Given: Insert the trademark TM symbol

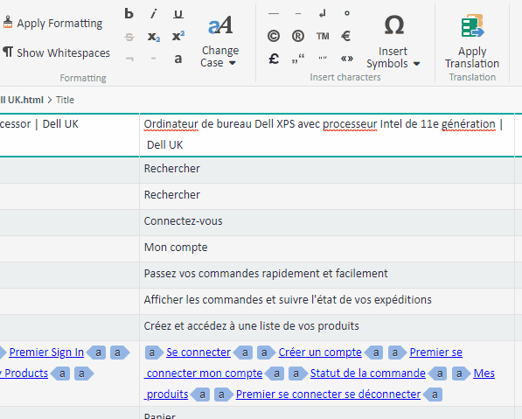Looking at the screenshot, I should [323, 36].
